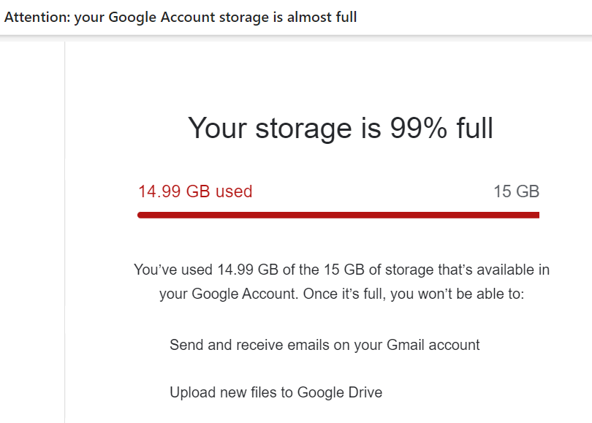Viewport: 592px width, 423px height.
Task: Click the "14.99 GB used" red label
Action: coord(195,191)
